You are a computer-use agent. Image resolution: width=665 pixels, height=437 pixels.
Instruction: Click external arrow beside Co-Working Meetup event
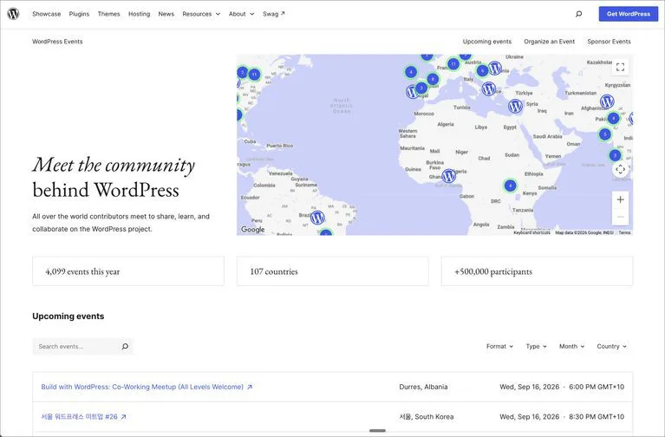(250, 387)
